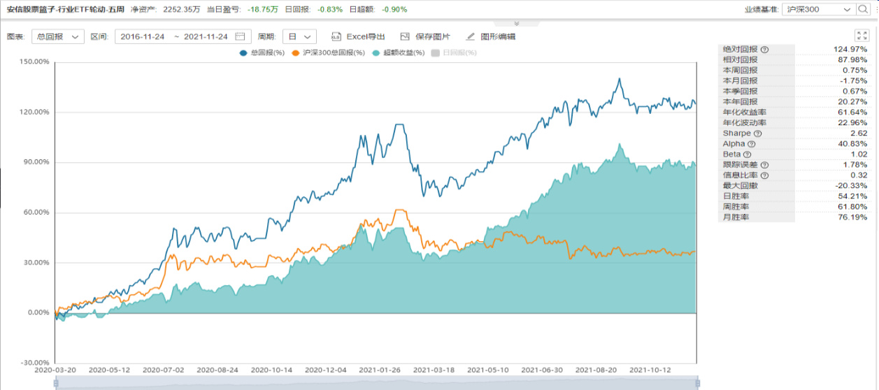Click the start date 2016-11-24 field
Viewport: 879px width, 390px height.
pos(143,37)
